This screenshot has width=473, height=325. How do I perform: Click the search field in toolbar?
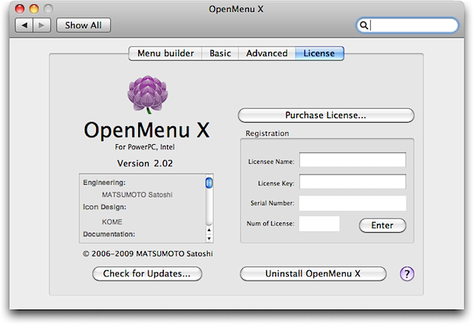point(407,25)
